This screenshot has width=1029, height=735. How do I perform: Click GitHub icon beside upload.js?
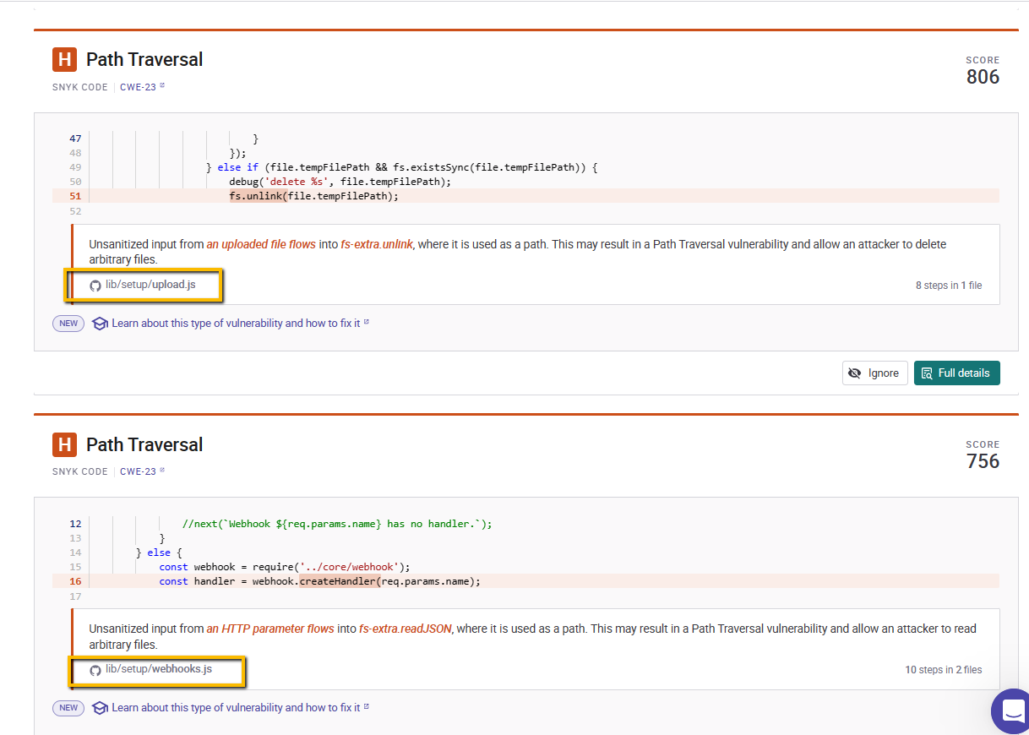(x=95, y=286)
